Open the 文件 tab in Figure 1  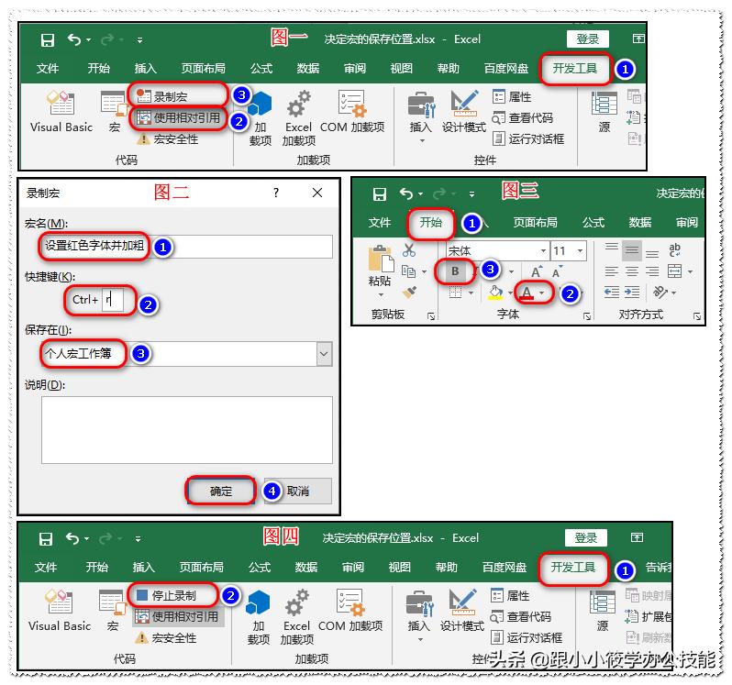point(48,69)
